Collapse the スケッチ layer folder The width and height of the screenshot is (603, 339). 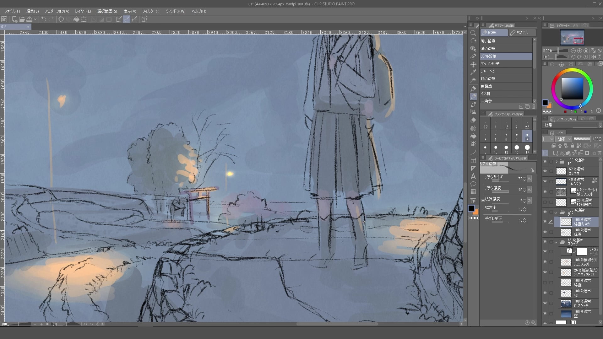[x=557, y=242]
